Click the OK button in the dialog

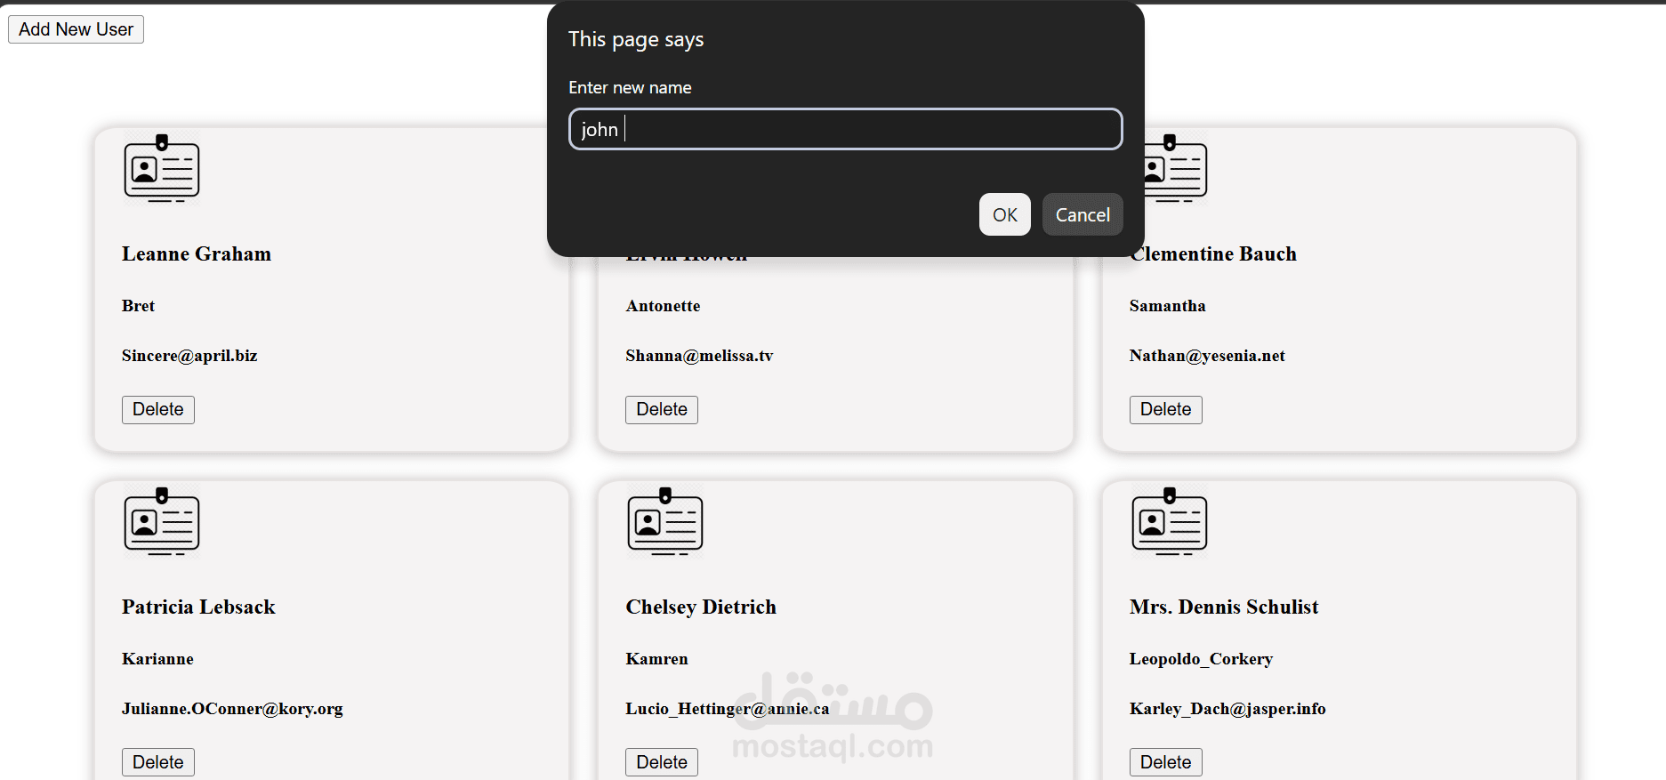1004,214
